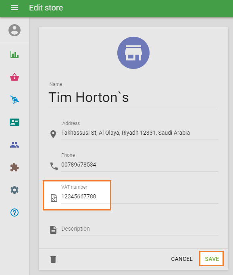Screen dimensions: 233x275
Task: Click the VAT percent document icon
Action: pyautogui.click(x=54, y=198)
